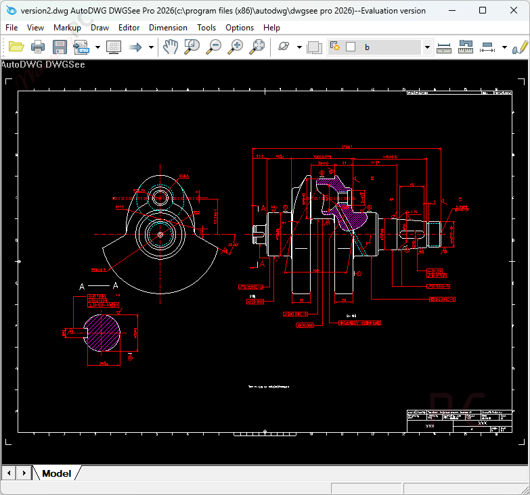This screenshot has height=495, width=530.
Task: Click the export to image icon
Action: tap(81, 47)
